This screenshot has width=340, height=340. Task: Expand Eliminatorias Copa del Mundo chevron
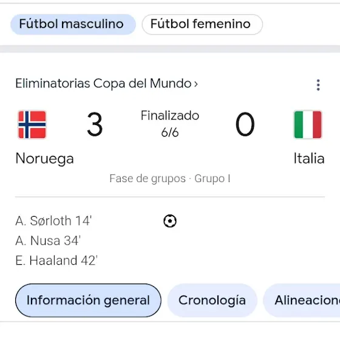[x=196, y=84]
